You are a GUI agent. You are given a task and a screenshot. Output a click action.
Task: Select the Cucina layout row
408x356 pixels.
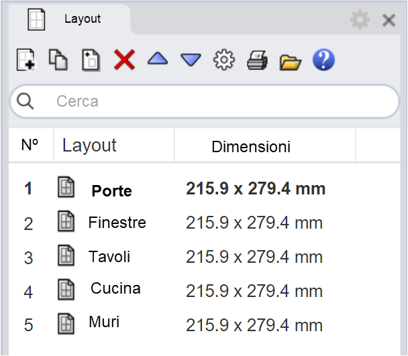tap(205, 290)
